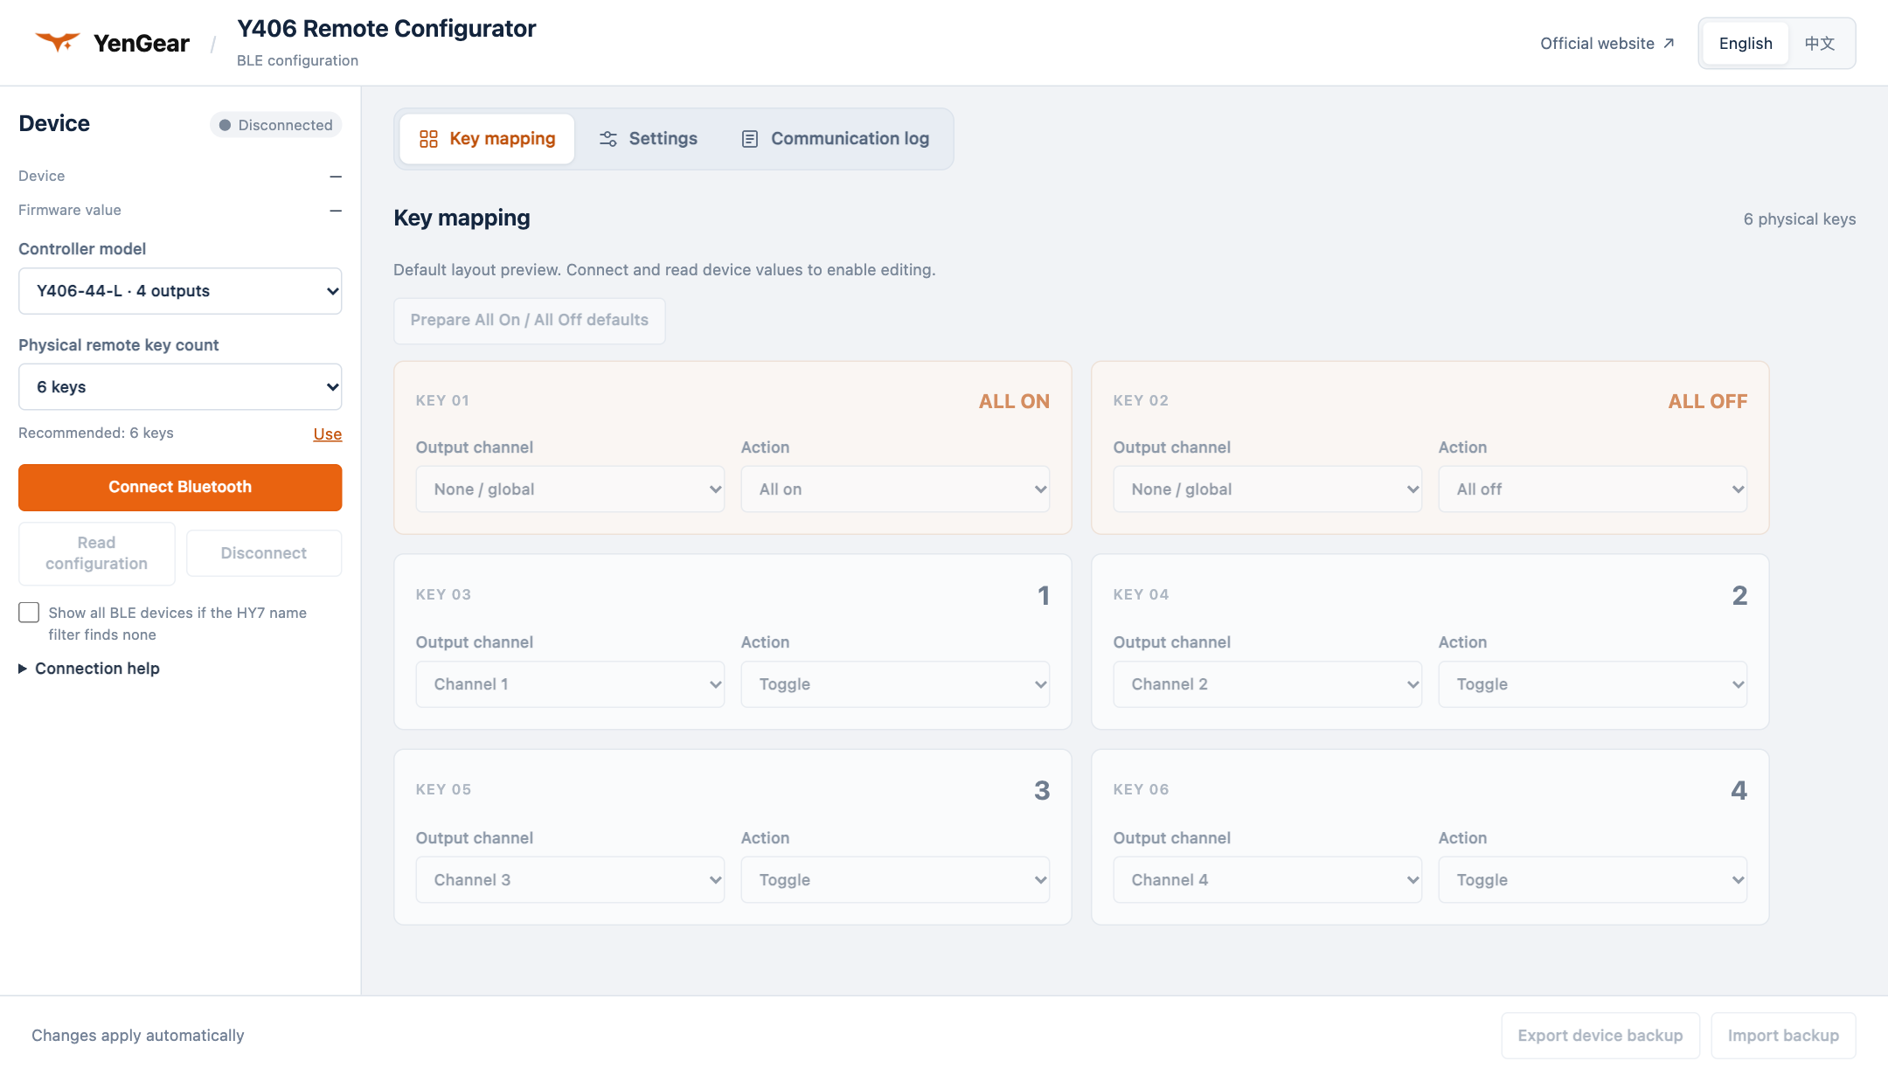Open KEY 06 Action dropdown
This screenshot has height=1075, width=1888.
[1593, 880]
